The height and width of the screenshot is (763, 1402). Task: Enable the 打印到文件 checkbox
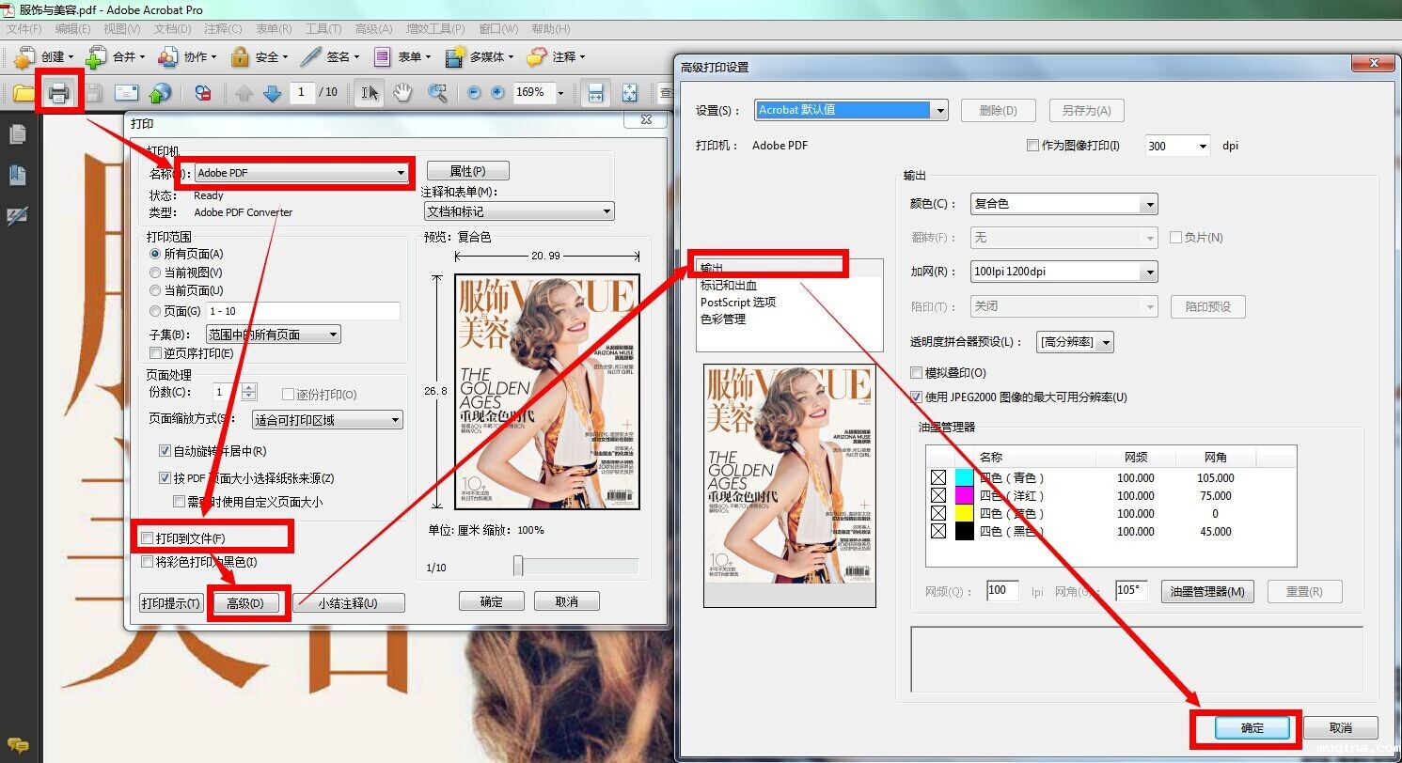147,537
